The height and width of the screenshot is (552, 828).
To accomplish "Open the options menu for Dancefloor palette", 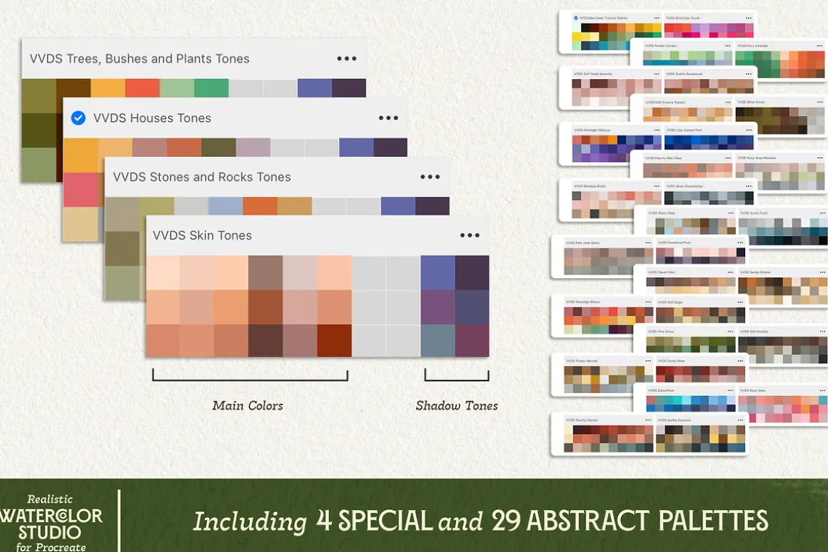I will click(730, 391).
